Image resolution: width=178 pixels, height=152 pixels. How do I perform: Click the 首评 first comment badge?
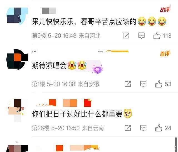(165, 53)
